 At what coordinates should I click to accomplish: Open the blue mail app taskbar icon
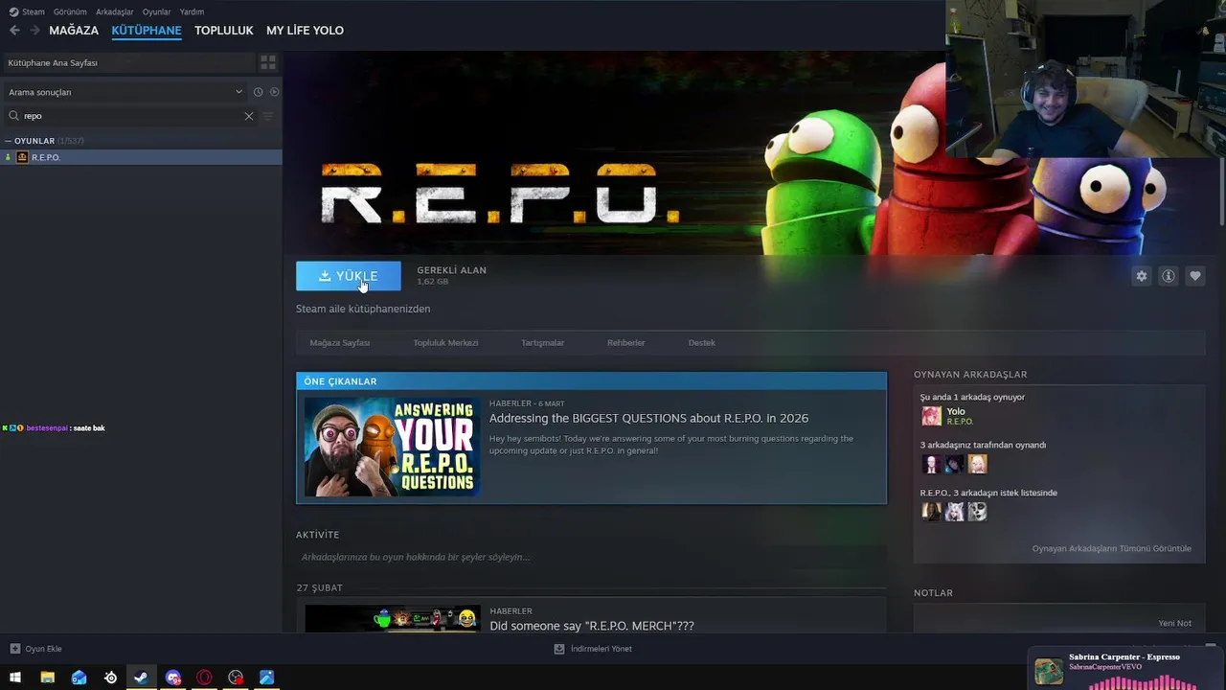(x=79, y=678)
